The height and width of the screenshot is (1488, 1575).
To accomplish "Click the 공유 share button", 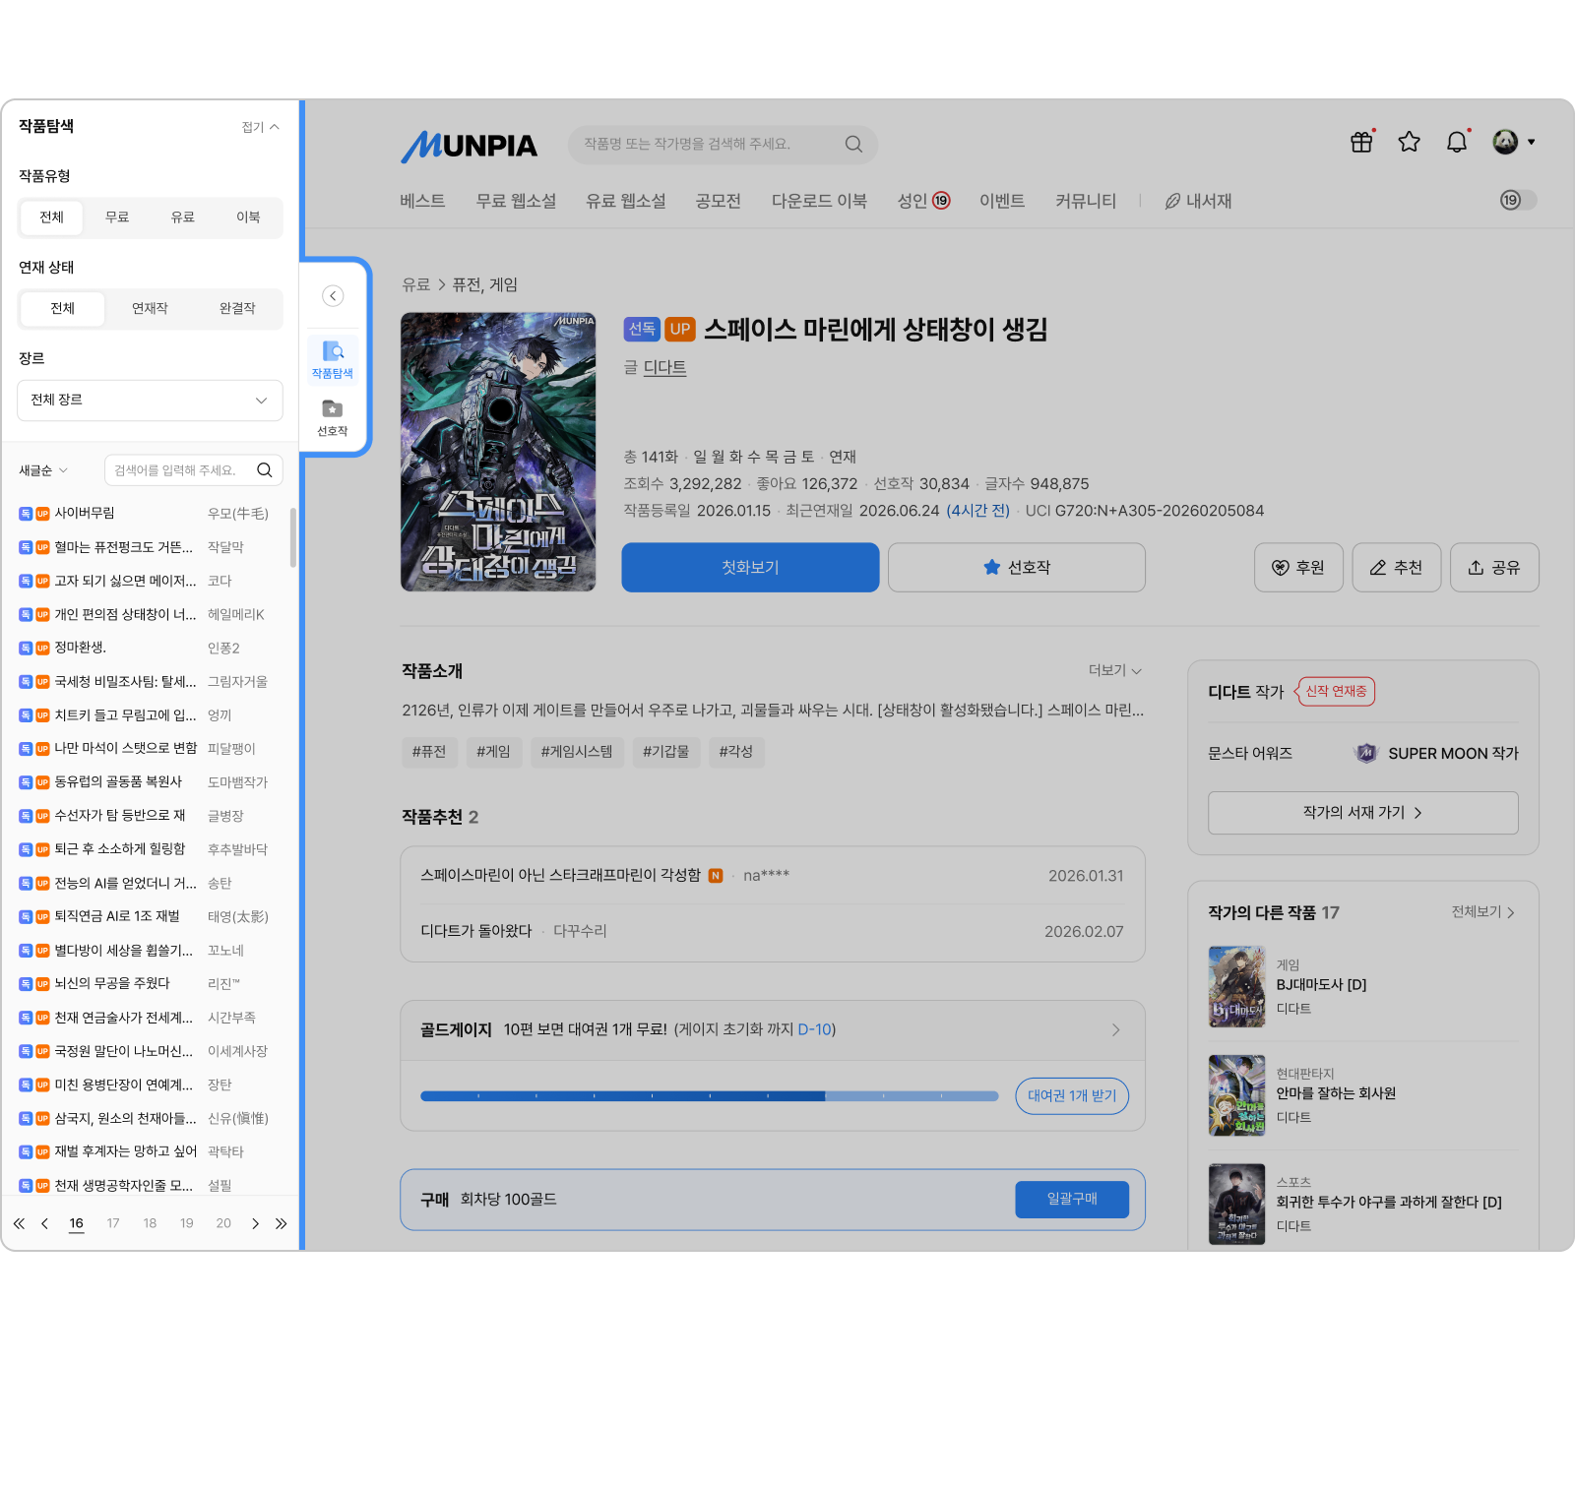I will [x=1494, y=568].
